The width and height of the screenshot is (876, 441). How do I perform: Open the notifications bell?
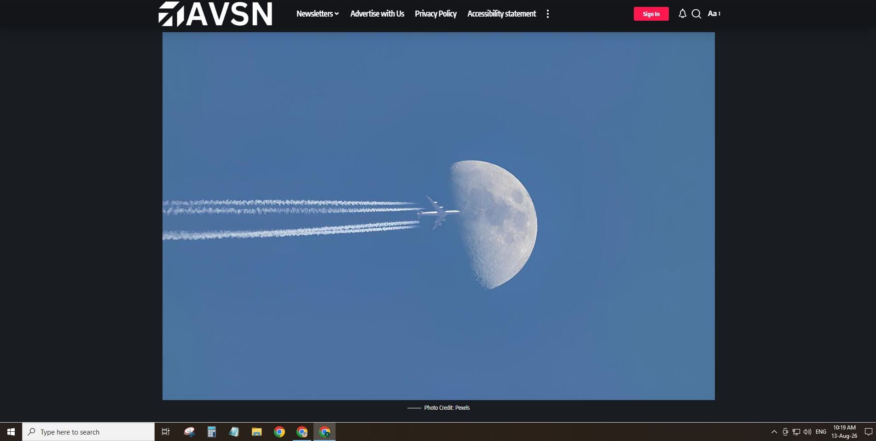(682, 14)
